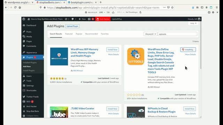This screenshot has height=125, width=223.
Task: Open Media in sidebar
Action: (29, 36)
